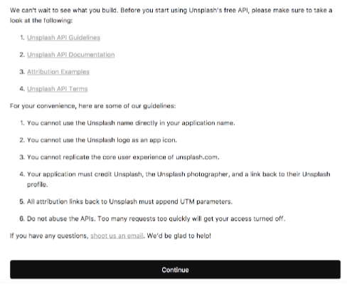Select guideline about Unsplash name in application name

pyautogui.click(x=131, y=123)
